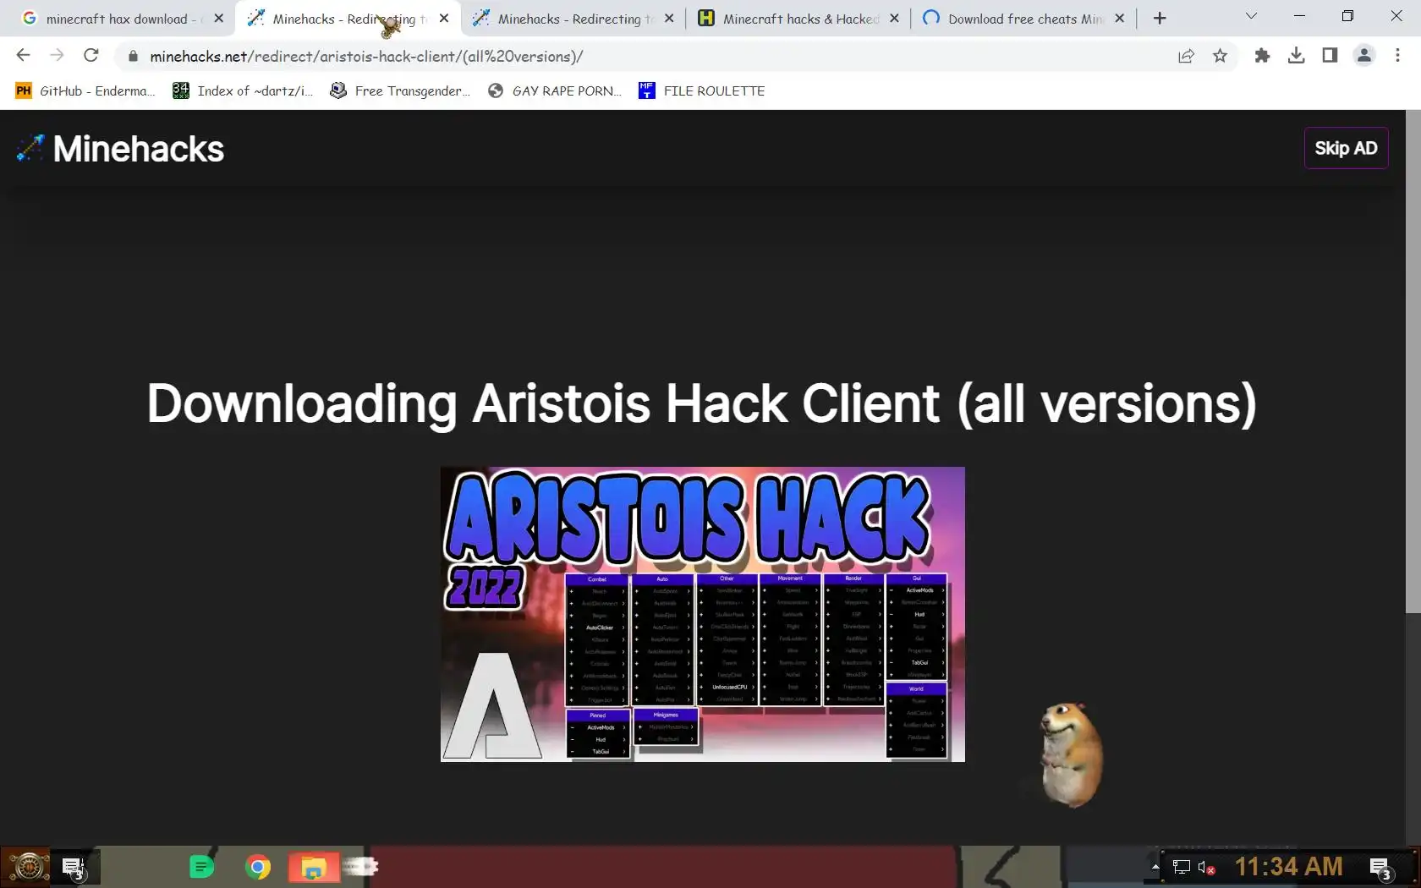Open the action center notifications icon
The width and height of the screenshot is (1421, 888).
pyautogui.click(x=1381, y=868)
